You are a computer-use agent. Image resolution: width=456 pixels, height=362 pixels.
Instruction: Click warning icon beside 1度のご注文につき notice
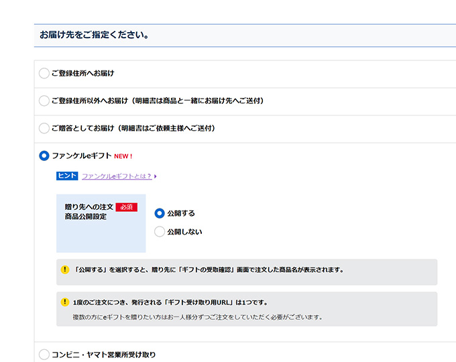click(x=65, y=302)
